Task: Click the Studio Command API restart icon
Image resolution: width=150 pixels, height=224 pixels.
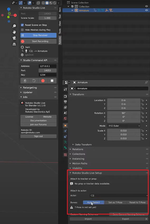Action: pyautogui.click(x=34, y=81)
